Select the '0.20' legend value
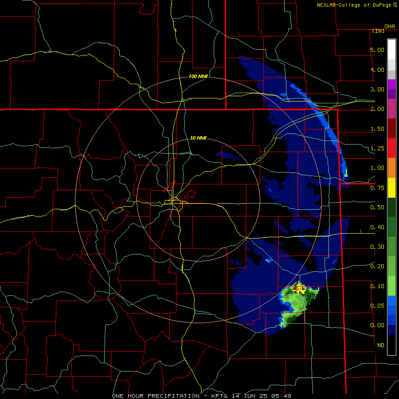This screenshot has height=399, width=399. [377, 266]
